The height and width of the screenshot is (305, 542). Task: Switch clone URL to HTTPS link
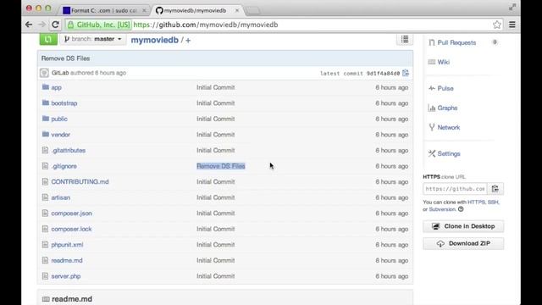click(x=476, y=202)
